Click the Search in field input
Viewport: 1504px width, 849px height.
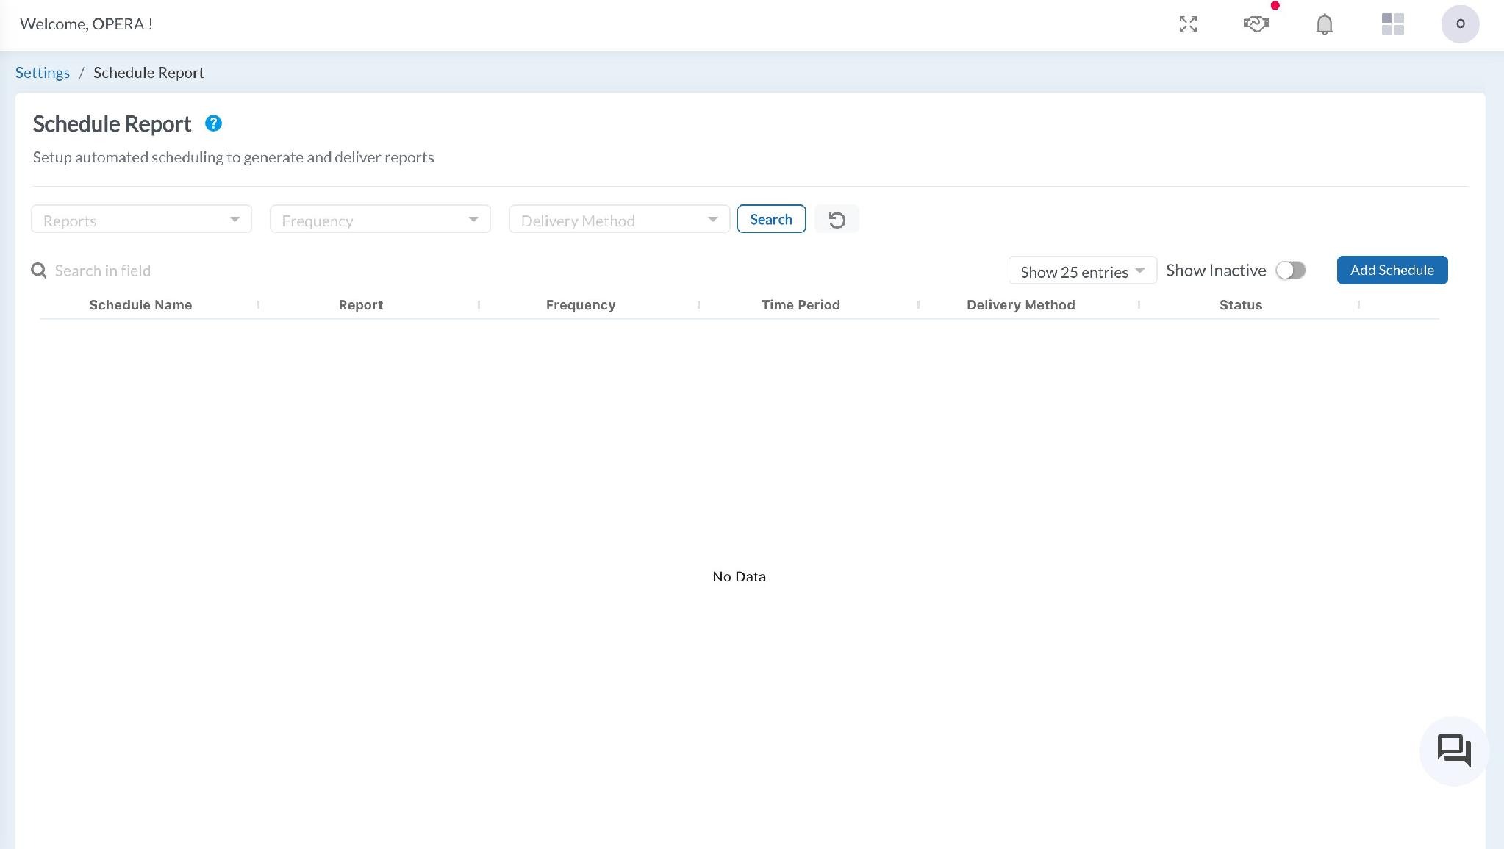point(103,271)
